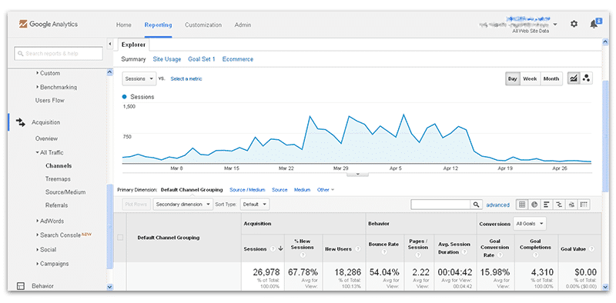Switch to the Goal Set 1 view
This screenshot has height=303, width=616.
pyautogui.click(x=202, y=59)
